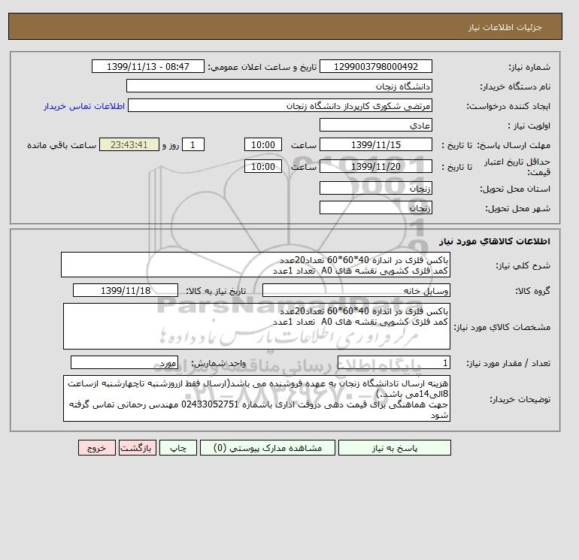Image resolution: width=579 pixels, height=560 pixels.
Task: Click hour field beside 1399/11/20
Action: point(263,166)
